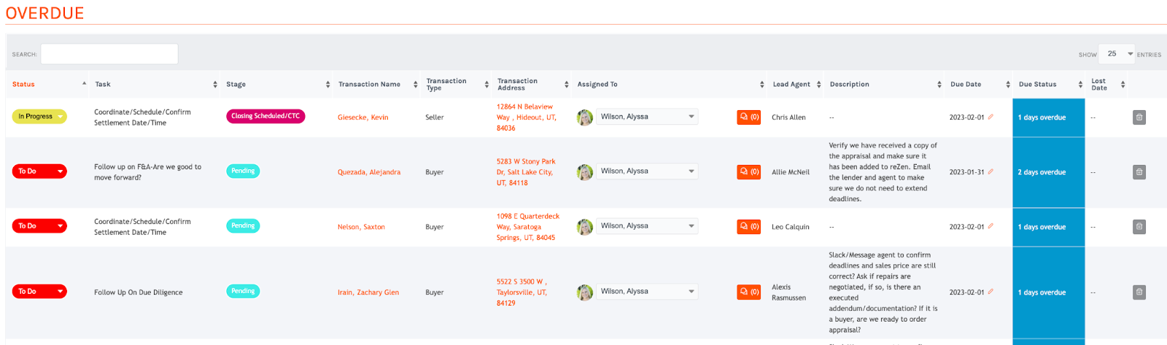The height and width of the screenshot is (345, 1167).
Task: Open Assigned To dropdown for Quezada, Alejandra
Action: coord(647,171)
